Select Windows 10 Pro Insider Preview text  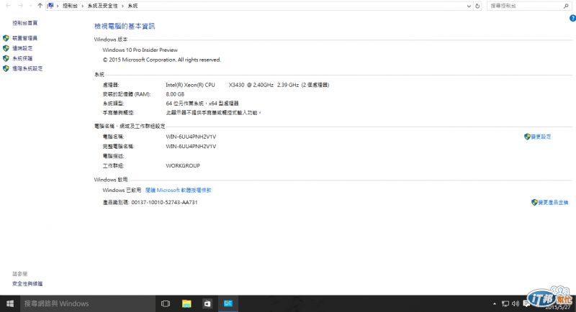(x=140, y=50)
